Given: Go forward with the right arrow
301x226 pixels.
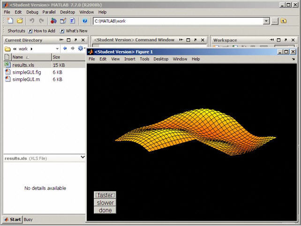Looking at the screenshot, I should (73, 48).
